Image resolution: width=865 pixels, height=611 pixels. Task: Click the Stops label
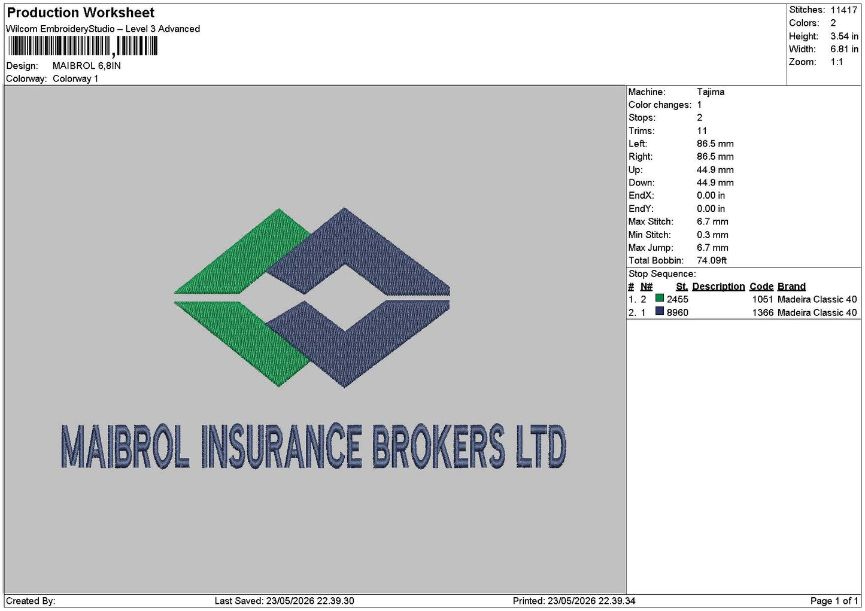[642, 118]
